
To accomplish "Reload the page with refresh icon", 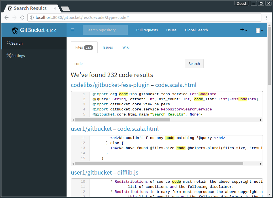I will coord(22,18).
